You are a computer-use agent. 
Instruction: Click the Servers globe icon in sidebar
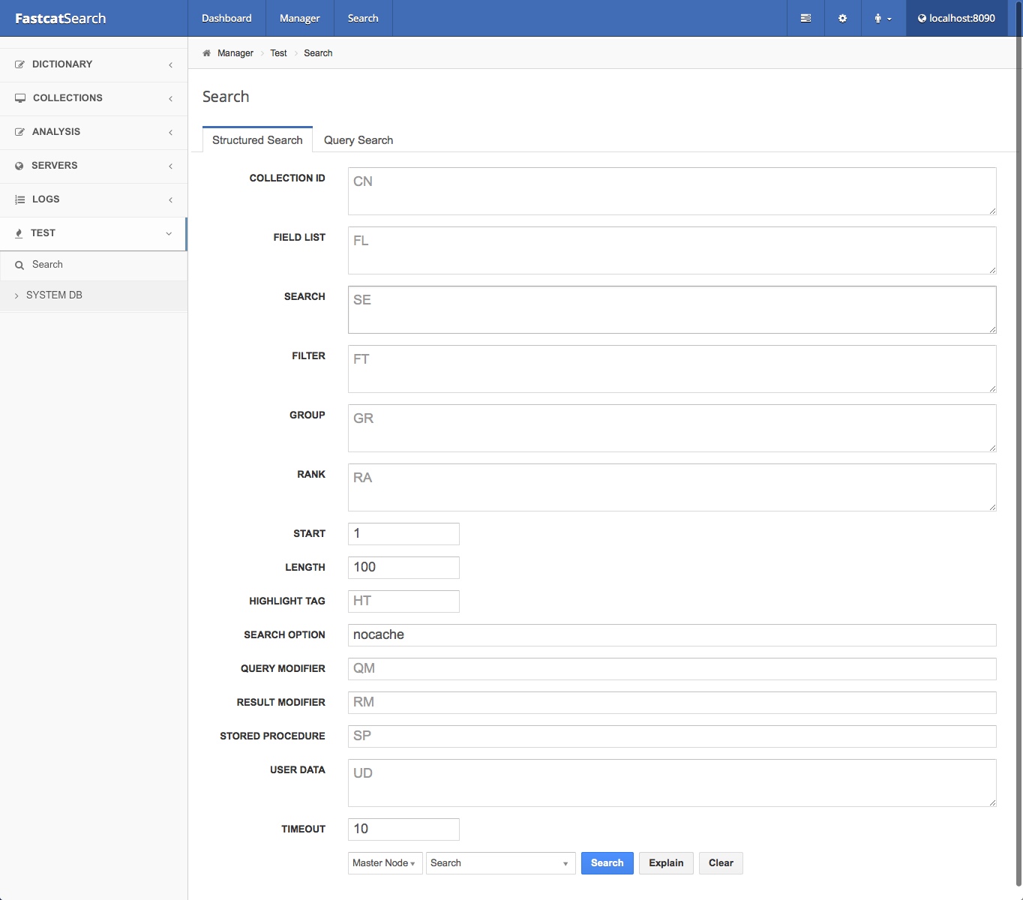point(19,166)
